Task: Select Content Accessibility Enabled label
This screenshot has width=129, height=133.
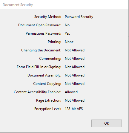Action: [x=38, y=92]
